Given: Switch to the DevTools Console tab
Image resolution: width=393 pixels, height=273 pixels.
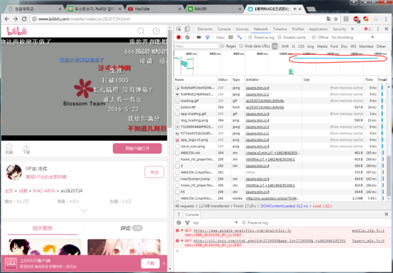Looking at the screenshot, I should click(224, 29).
